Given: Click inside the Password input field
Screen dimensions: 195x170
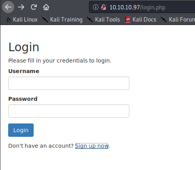Looking at the screenshot, I should (69, 111).
